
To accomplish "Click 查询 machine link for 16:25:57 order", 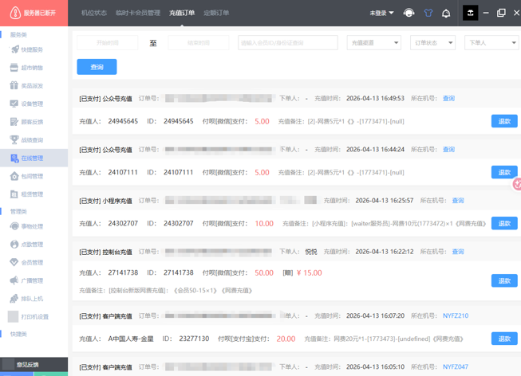I will tap(458, 201).
